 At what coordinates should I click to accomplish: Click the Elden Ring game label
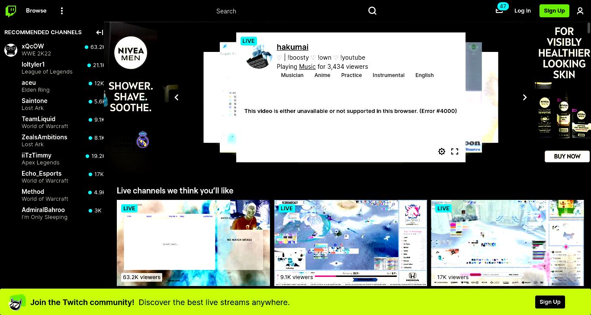point(35,90)
